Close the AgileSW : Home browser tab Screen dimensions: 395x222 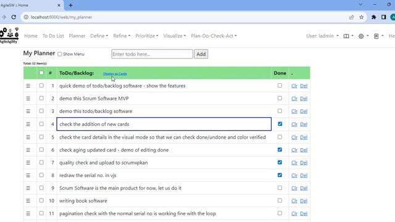click(59, 5)
